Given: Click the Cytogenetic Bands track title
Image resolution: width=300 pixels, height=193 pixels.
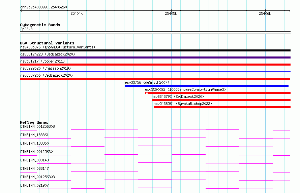Looking at the screenshot, I should click(x=40, y=25).
